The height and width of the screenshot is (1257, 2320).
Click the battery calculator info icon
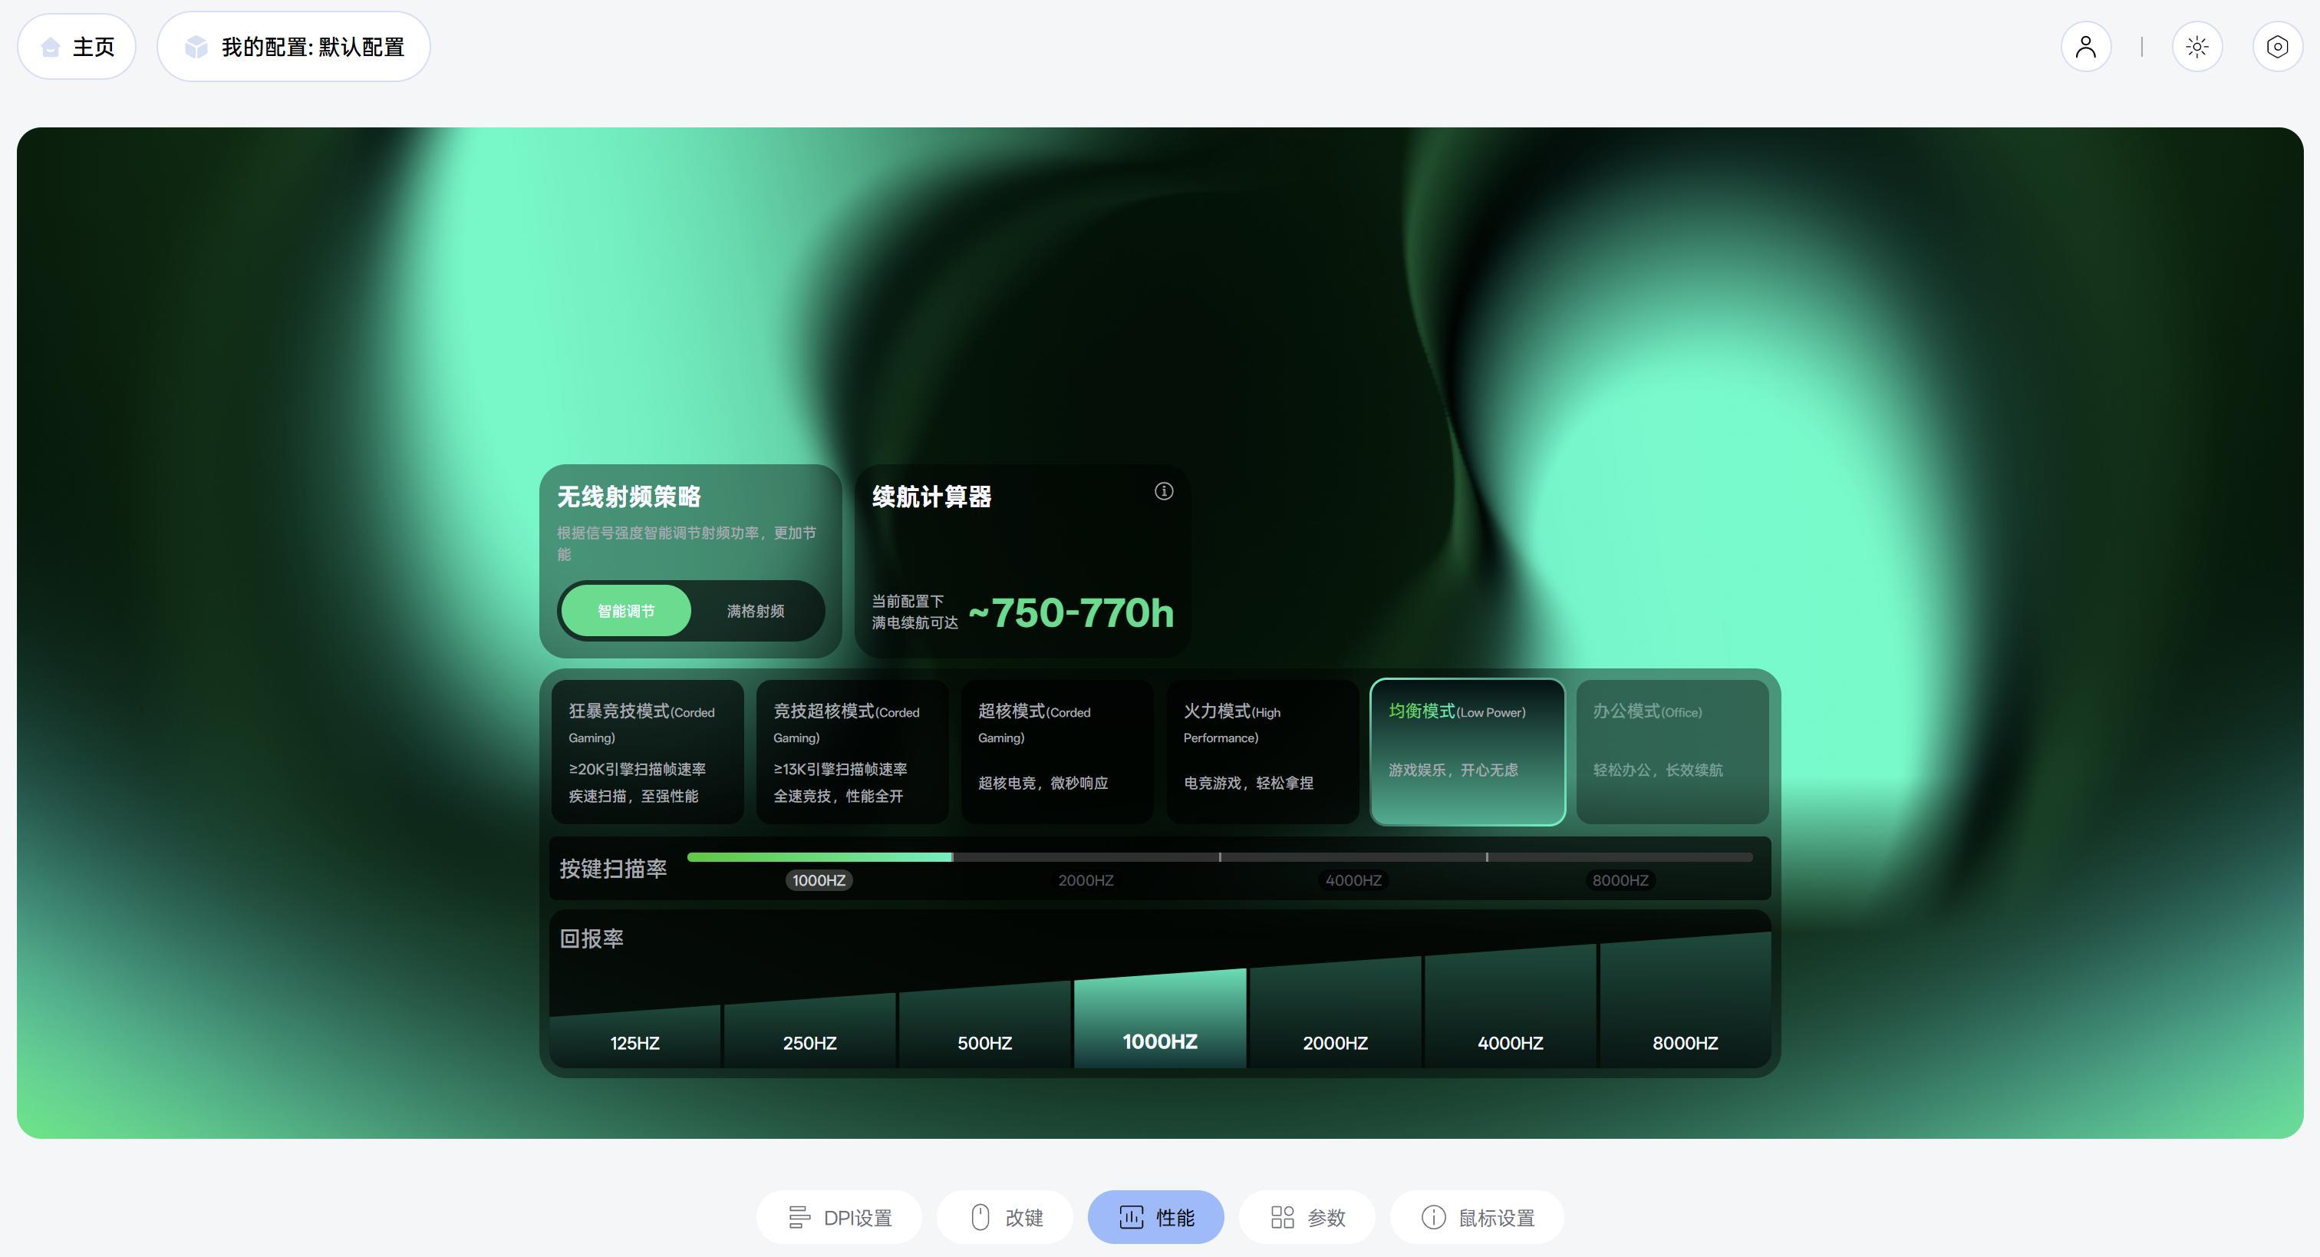(1164, 491)
